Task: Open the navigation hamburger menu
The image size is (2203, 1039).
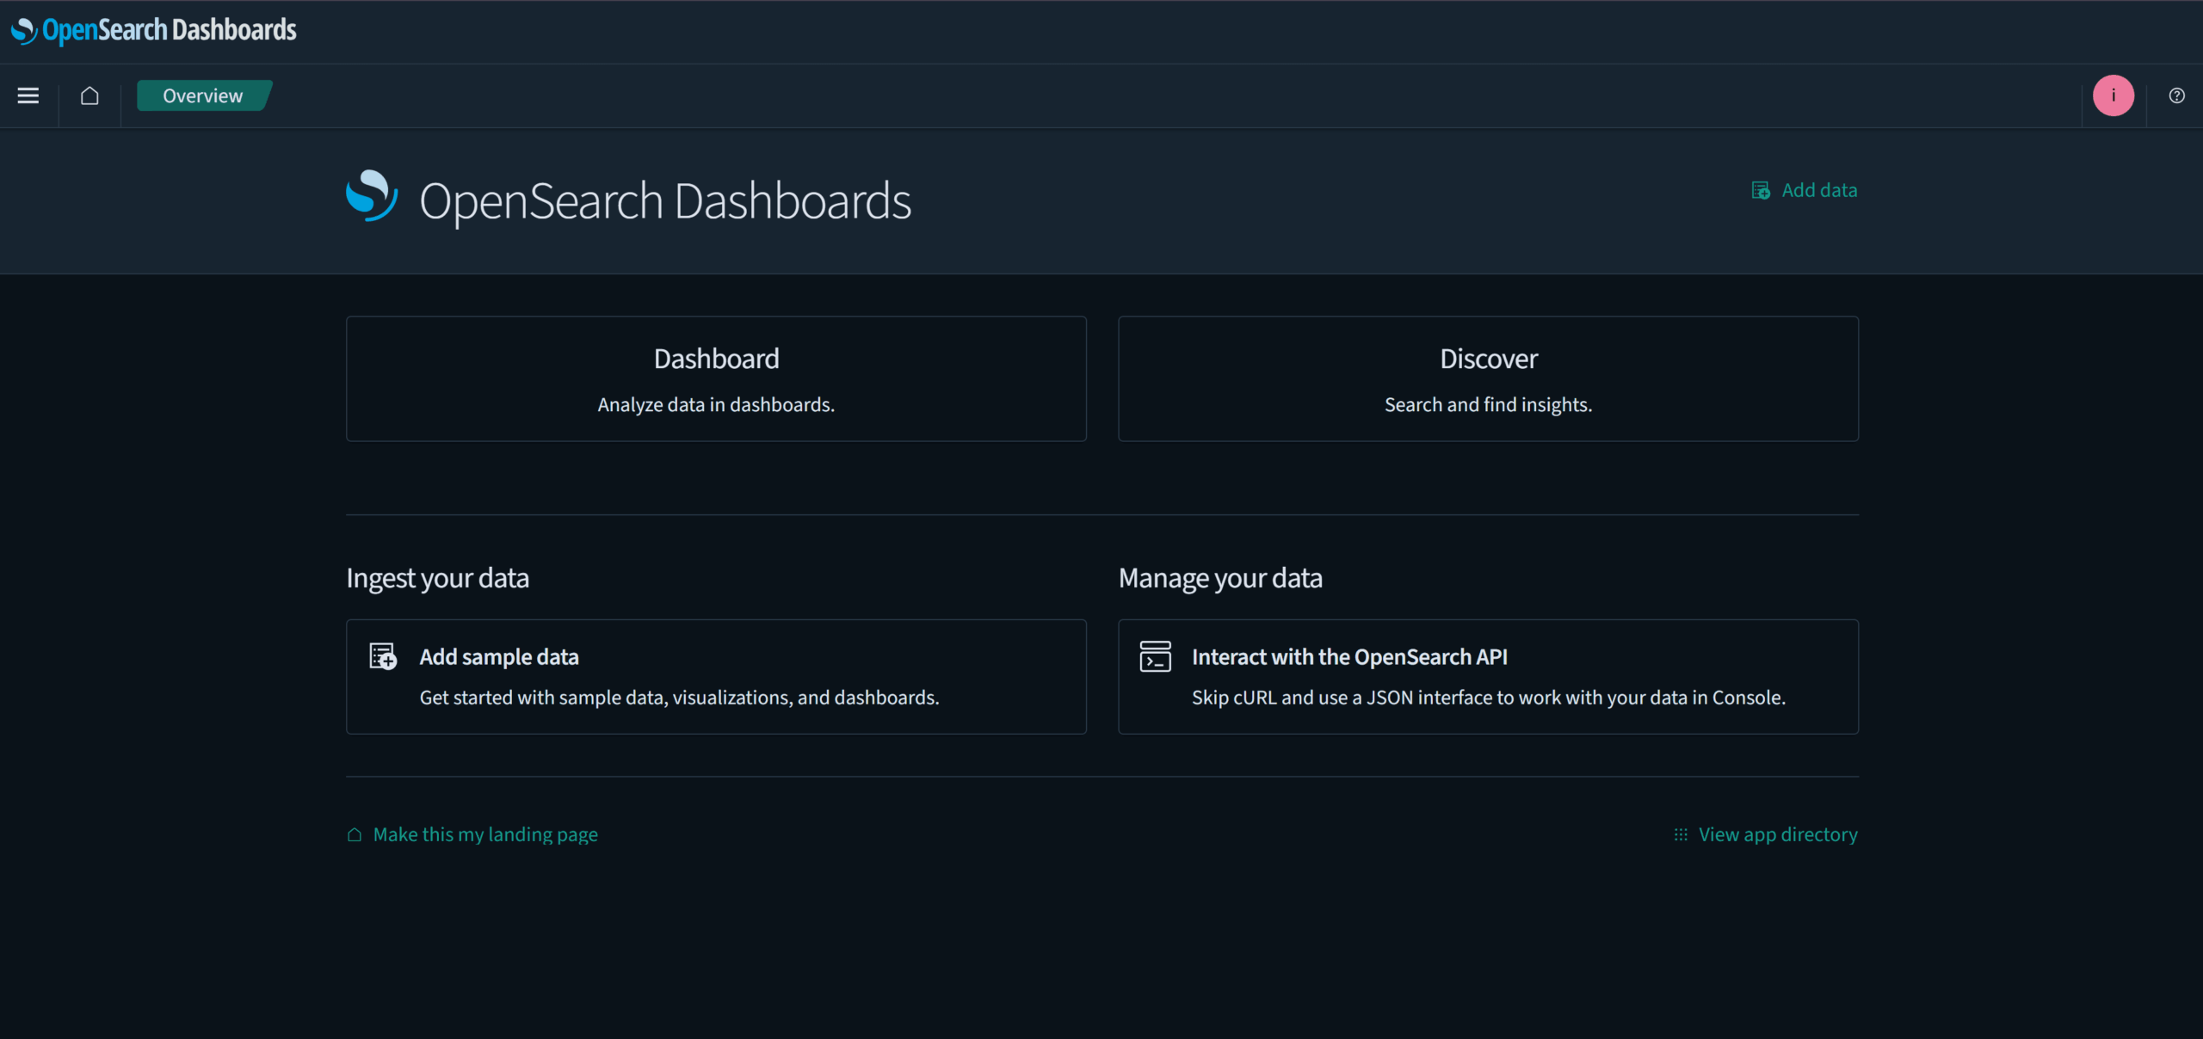Action: pyautogui.click(x=28, y=95)
